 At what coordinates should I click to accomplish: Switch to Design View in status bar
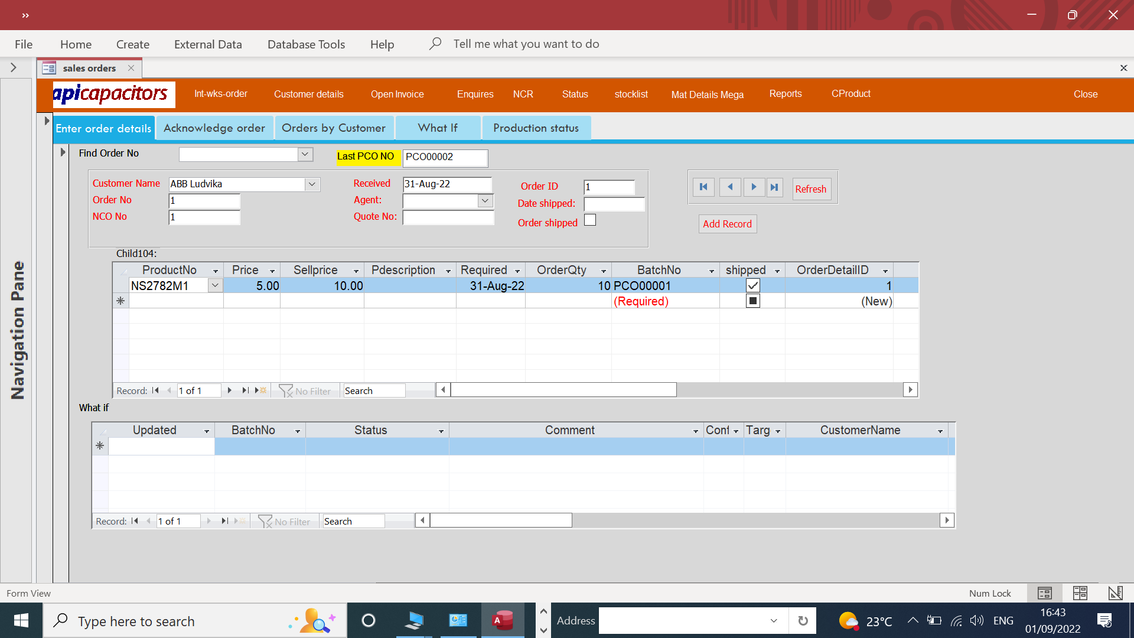tap(1115, 593)
